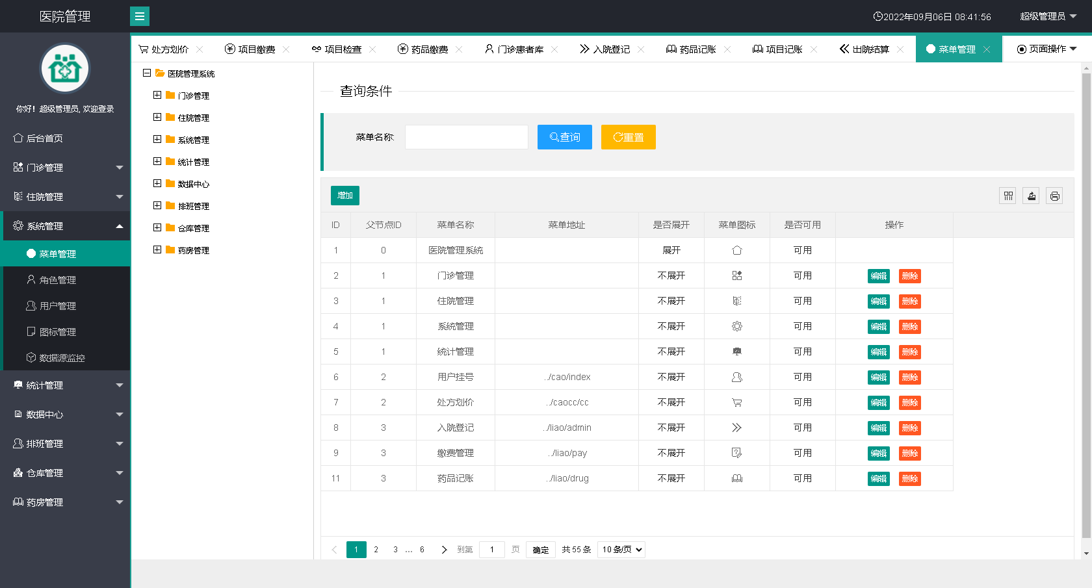Click the 增加 add button
Viewport: 1092px width, 588px height.
click(345, 196)
